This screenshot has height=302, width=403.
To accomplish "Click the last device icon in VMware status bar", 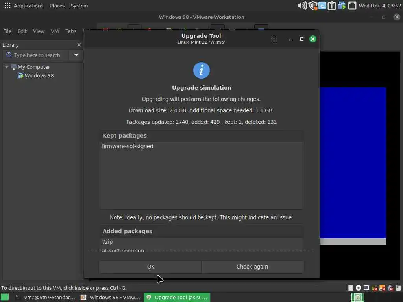I will 398,288.
